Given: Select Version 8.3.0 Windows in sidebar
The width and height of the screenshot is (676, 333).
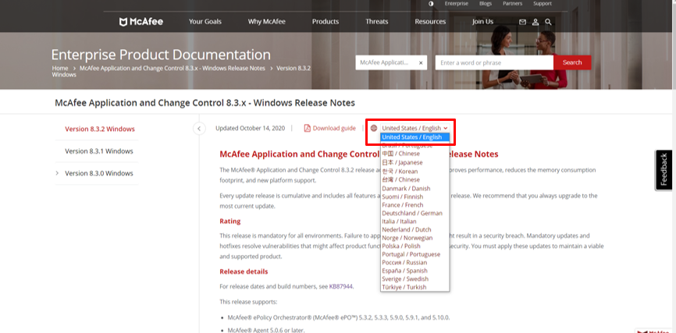Looking at the screenshot, I should [98, 173].
